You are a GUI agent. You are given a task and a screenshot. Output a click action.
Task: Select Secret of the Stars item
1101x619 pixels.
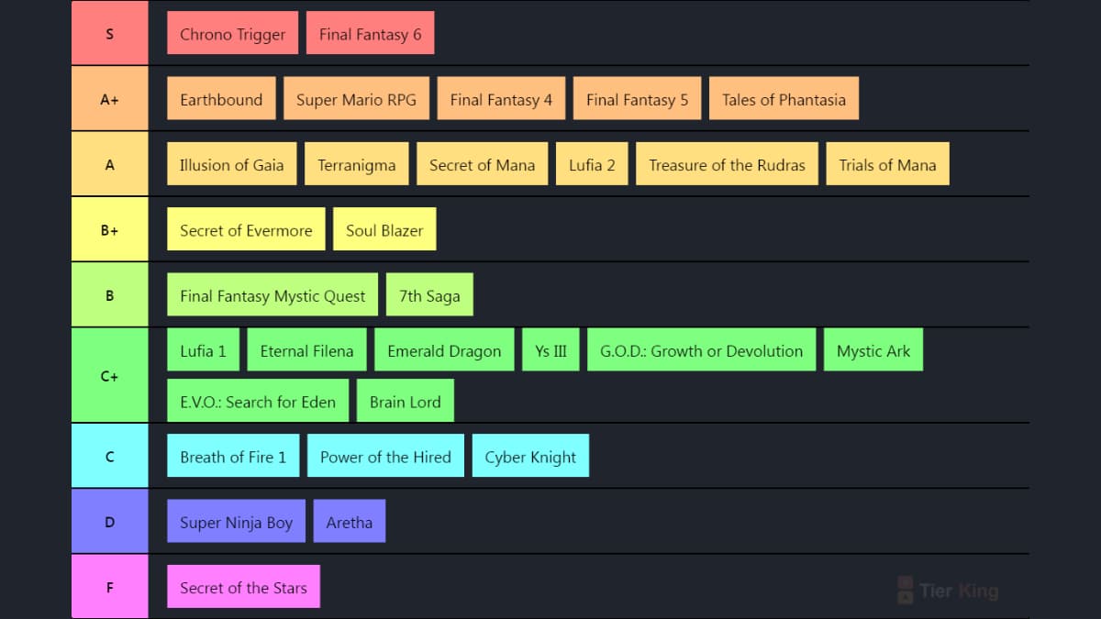243,587
